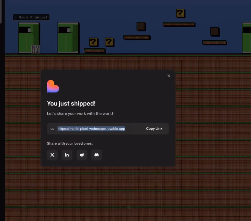Viewport: 251px width, 221px height.
Task: Share on X (Twitter)
Action: tap(52, 155)
